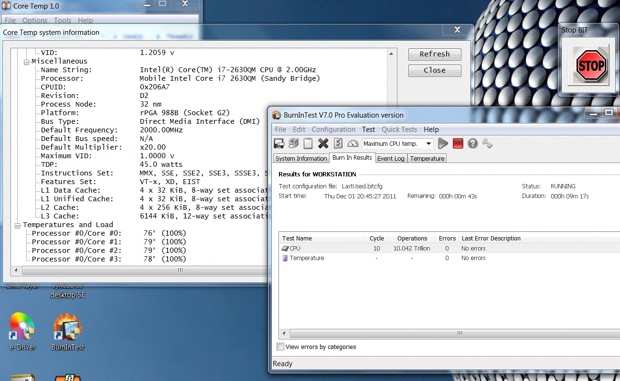Collapse the Temperatures and Load node
This screenshot has height=381, width=620.
(18, 225)
